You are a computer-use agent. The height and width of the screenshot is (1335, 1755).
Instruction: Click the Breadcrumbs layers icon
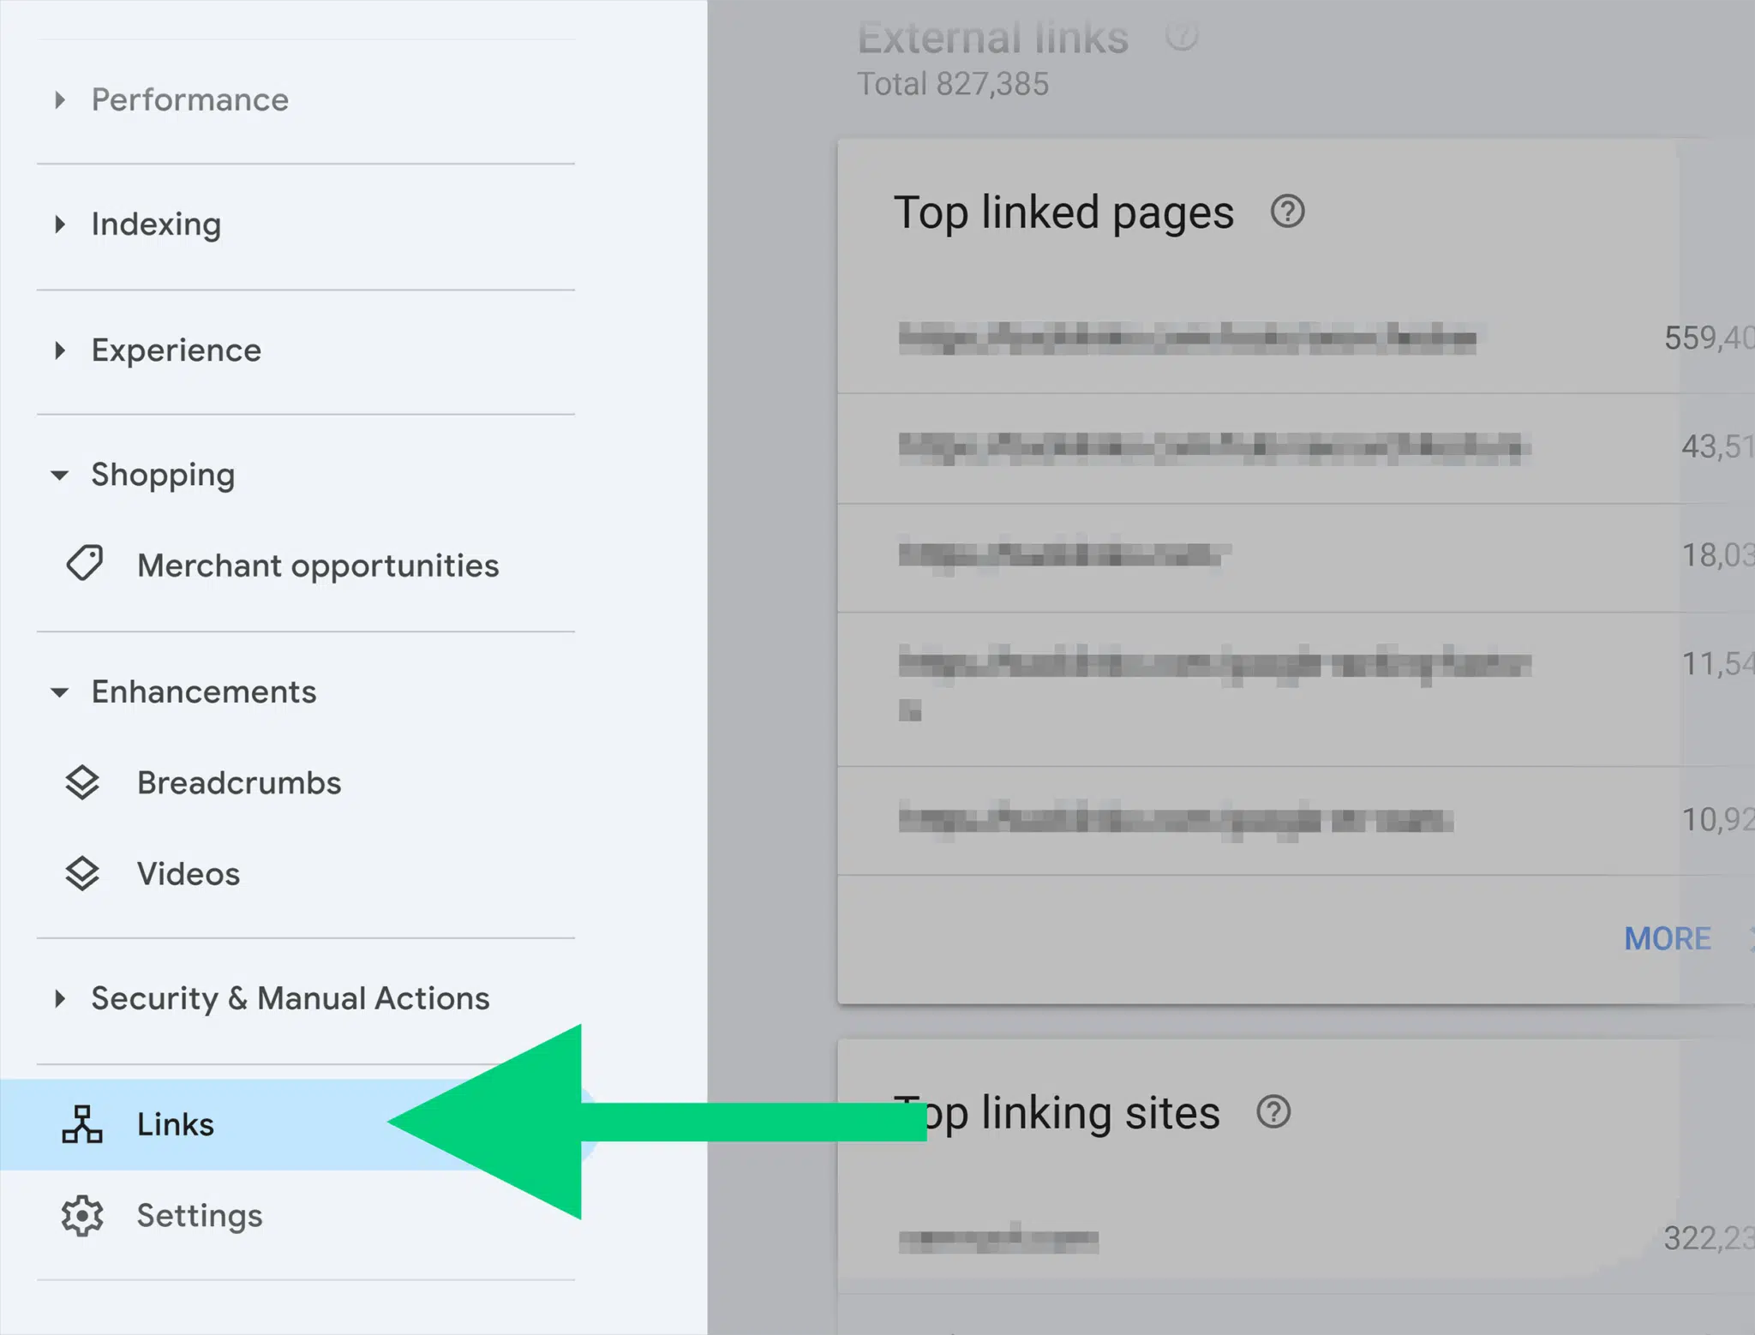[x=82, y=782]
